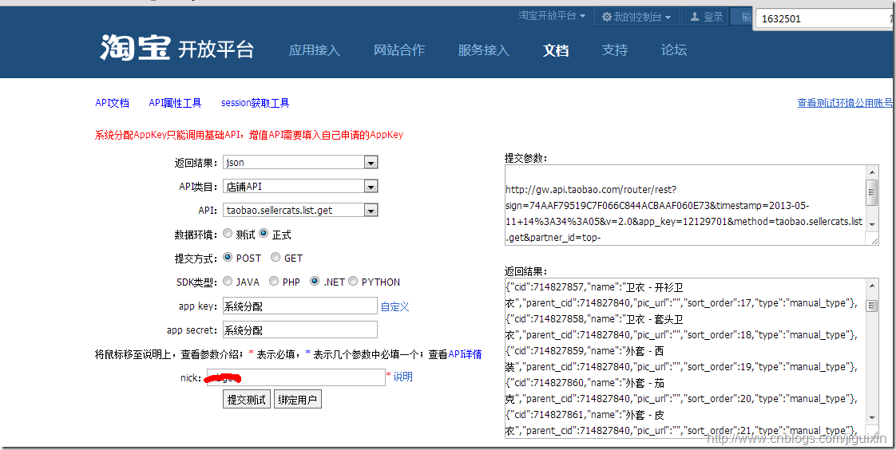
Task: Click the app secret input field
Action: 300,330
